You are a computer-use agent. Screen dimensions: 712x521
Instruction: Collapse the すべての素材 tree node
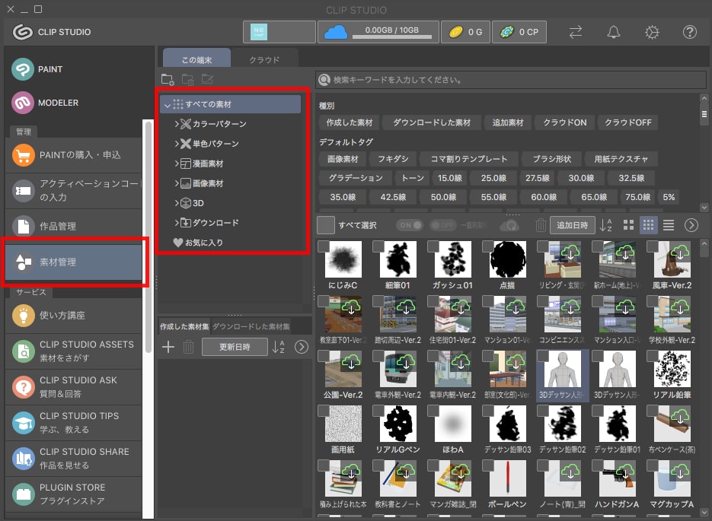[168, 105]
